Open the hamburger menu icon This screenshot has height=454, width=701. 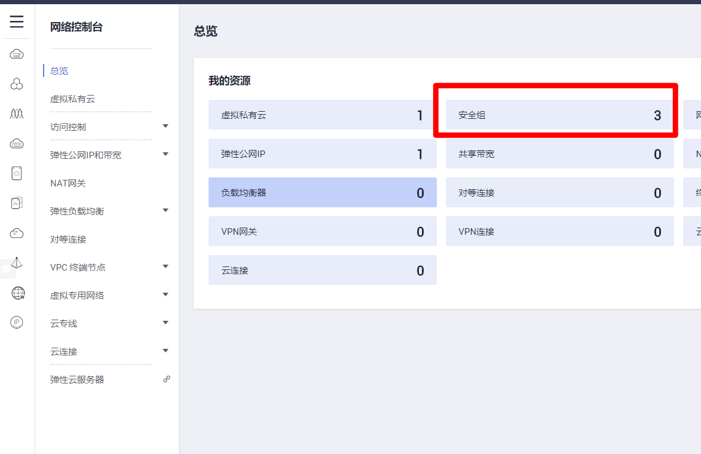coord(17,22)
